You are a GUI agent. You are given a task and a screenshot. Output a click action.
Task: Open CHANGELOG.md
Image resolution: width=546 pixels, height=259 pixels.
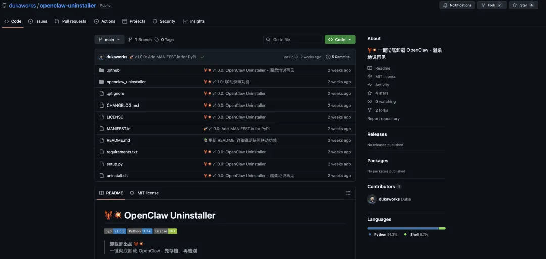tap(122, 106)
